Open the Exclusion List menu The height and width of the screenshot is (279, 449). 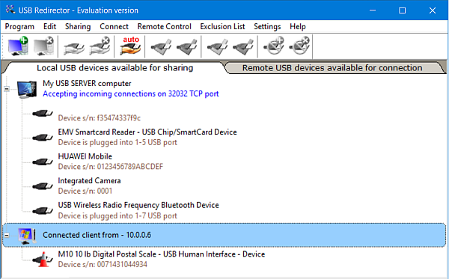[222, 27]
